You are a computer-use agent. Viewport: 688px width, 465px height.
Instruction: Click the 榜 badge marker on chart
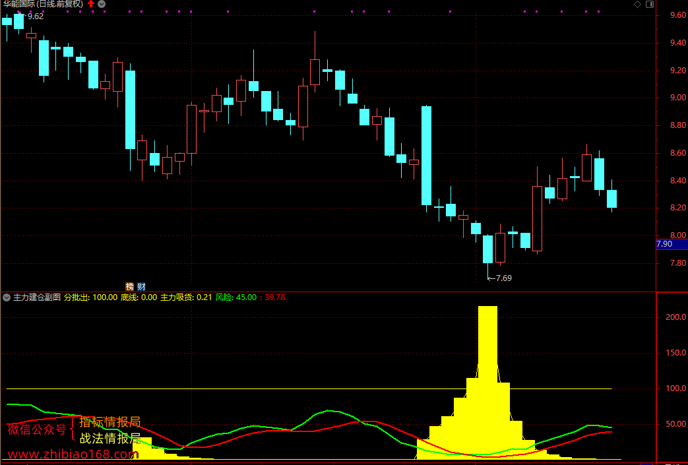(130, 287)
